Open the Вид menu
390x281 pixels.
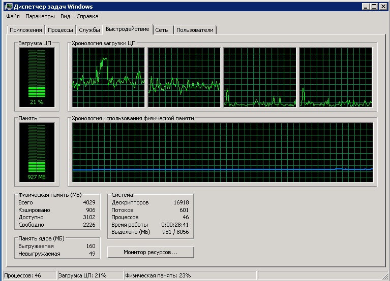point(66,16)
